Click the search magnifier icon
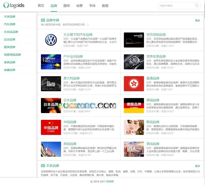 pos(197,6)
